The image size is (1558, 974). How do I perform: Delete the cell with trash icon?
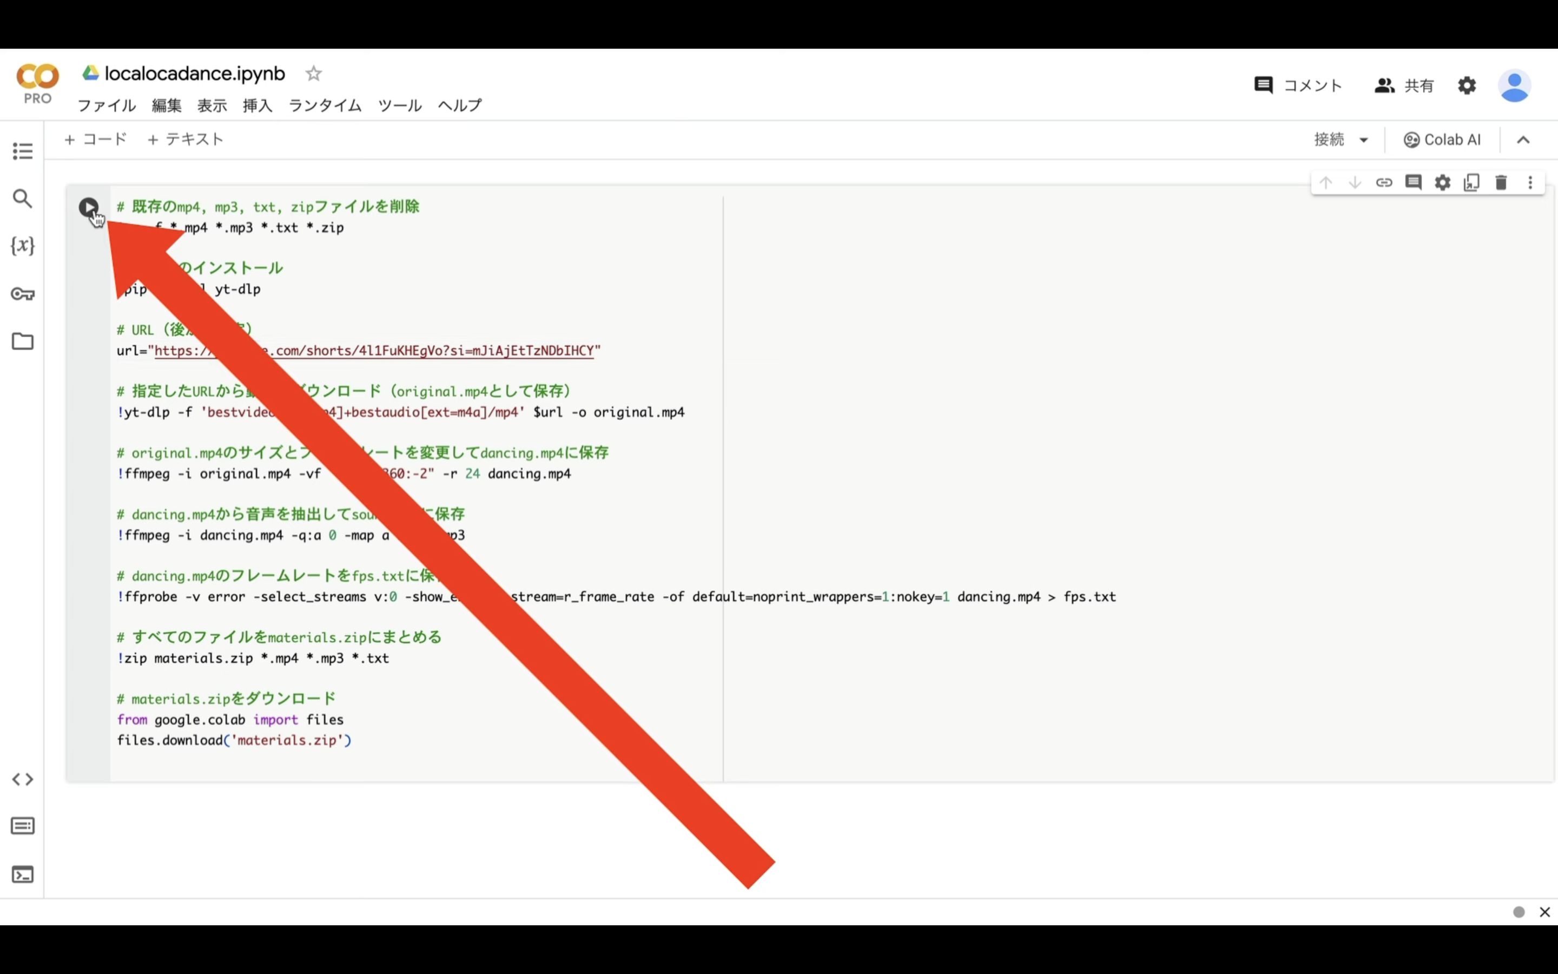(1501, 182)
